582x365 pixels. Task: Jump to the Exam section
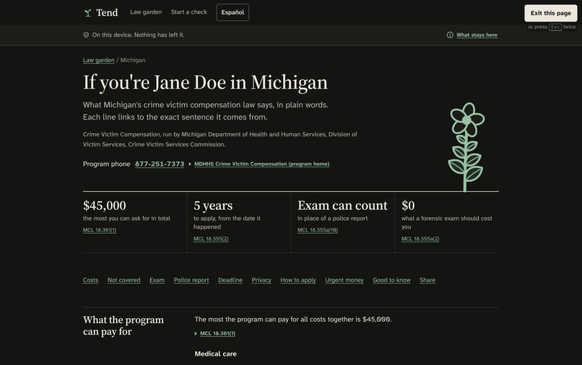pos(157,280)
